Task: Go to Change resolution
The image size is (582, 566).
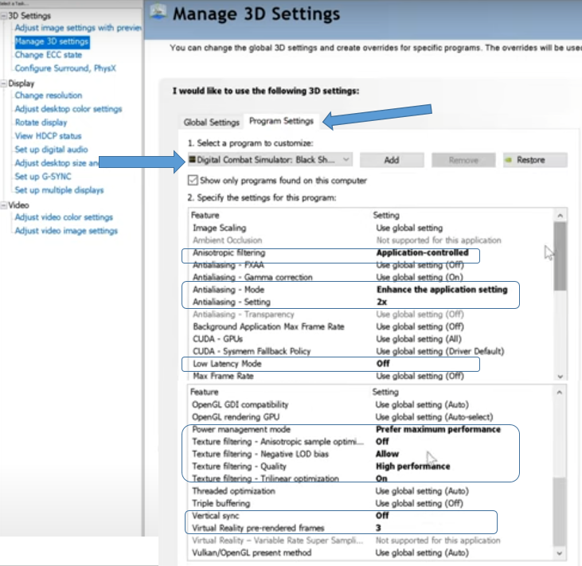Action: tap(49, 96)
